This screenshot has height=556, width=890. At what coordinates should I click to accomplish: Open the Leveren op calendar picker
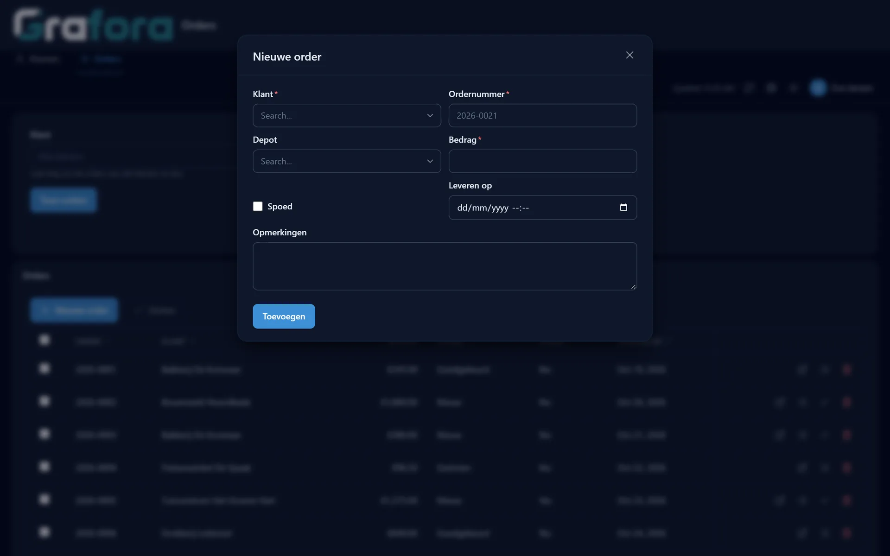tap(623, 208)
